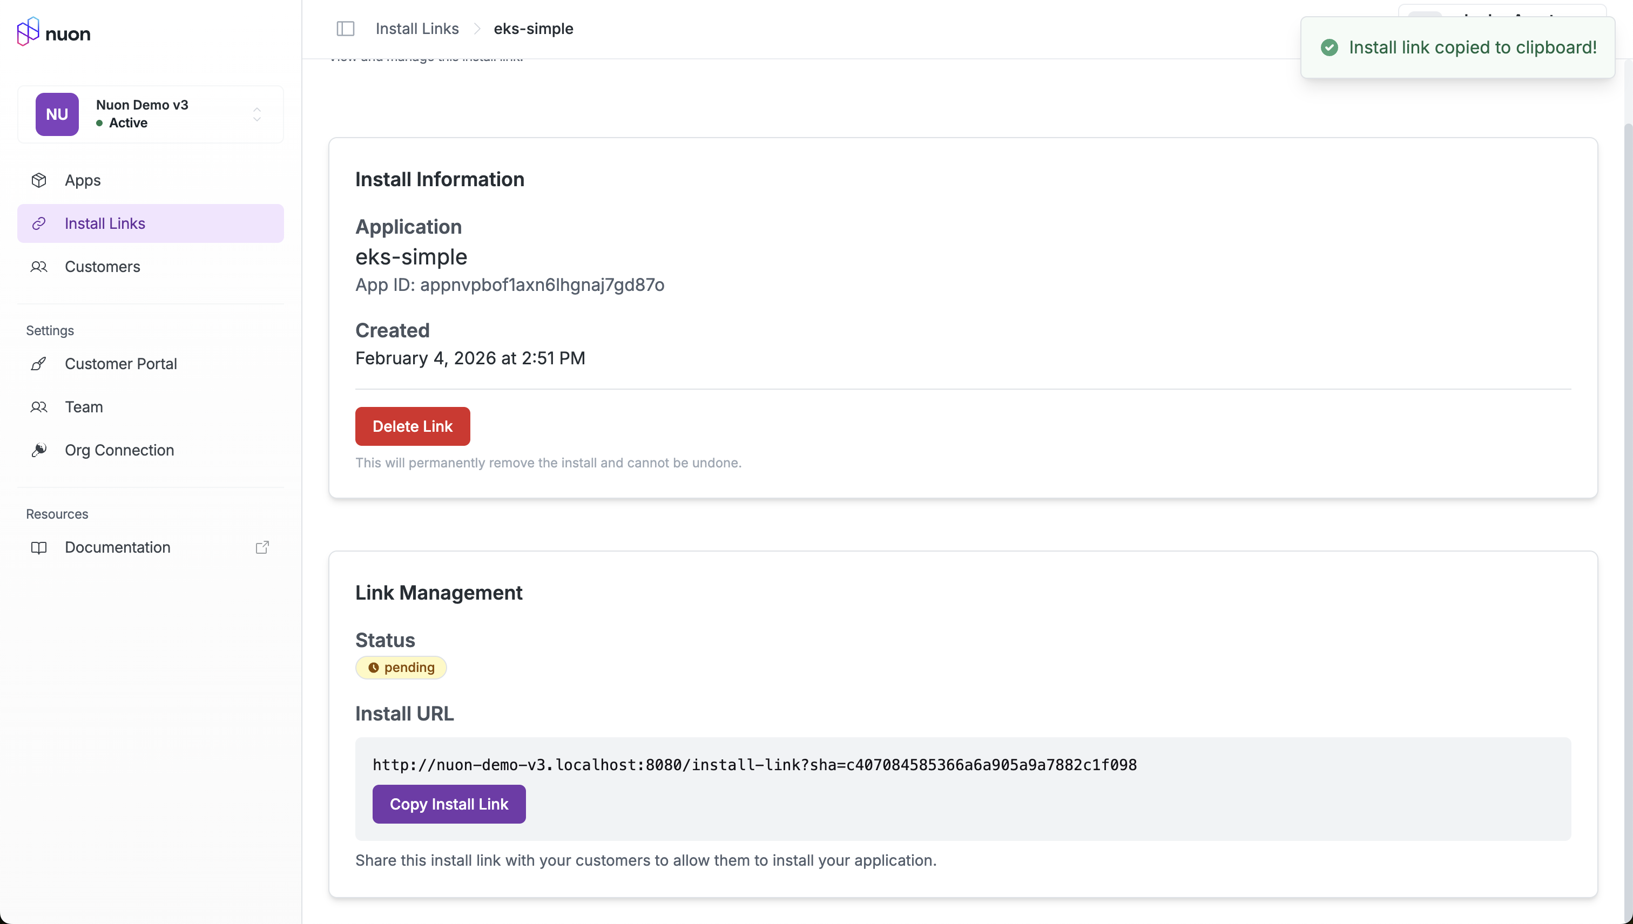Click the Install Links chain icon
The width and height of the screenshot is (1633, 924).
tap(39, 223)
